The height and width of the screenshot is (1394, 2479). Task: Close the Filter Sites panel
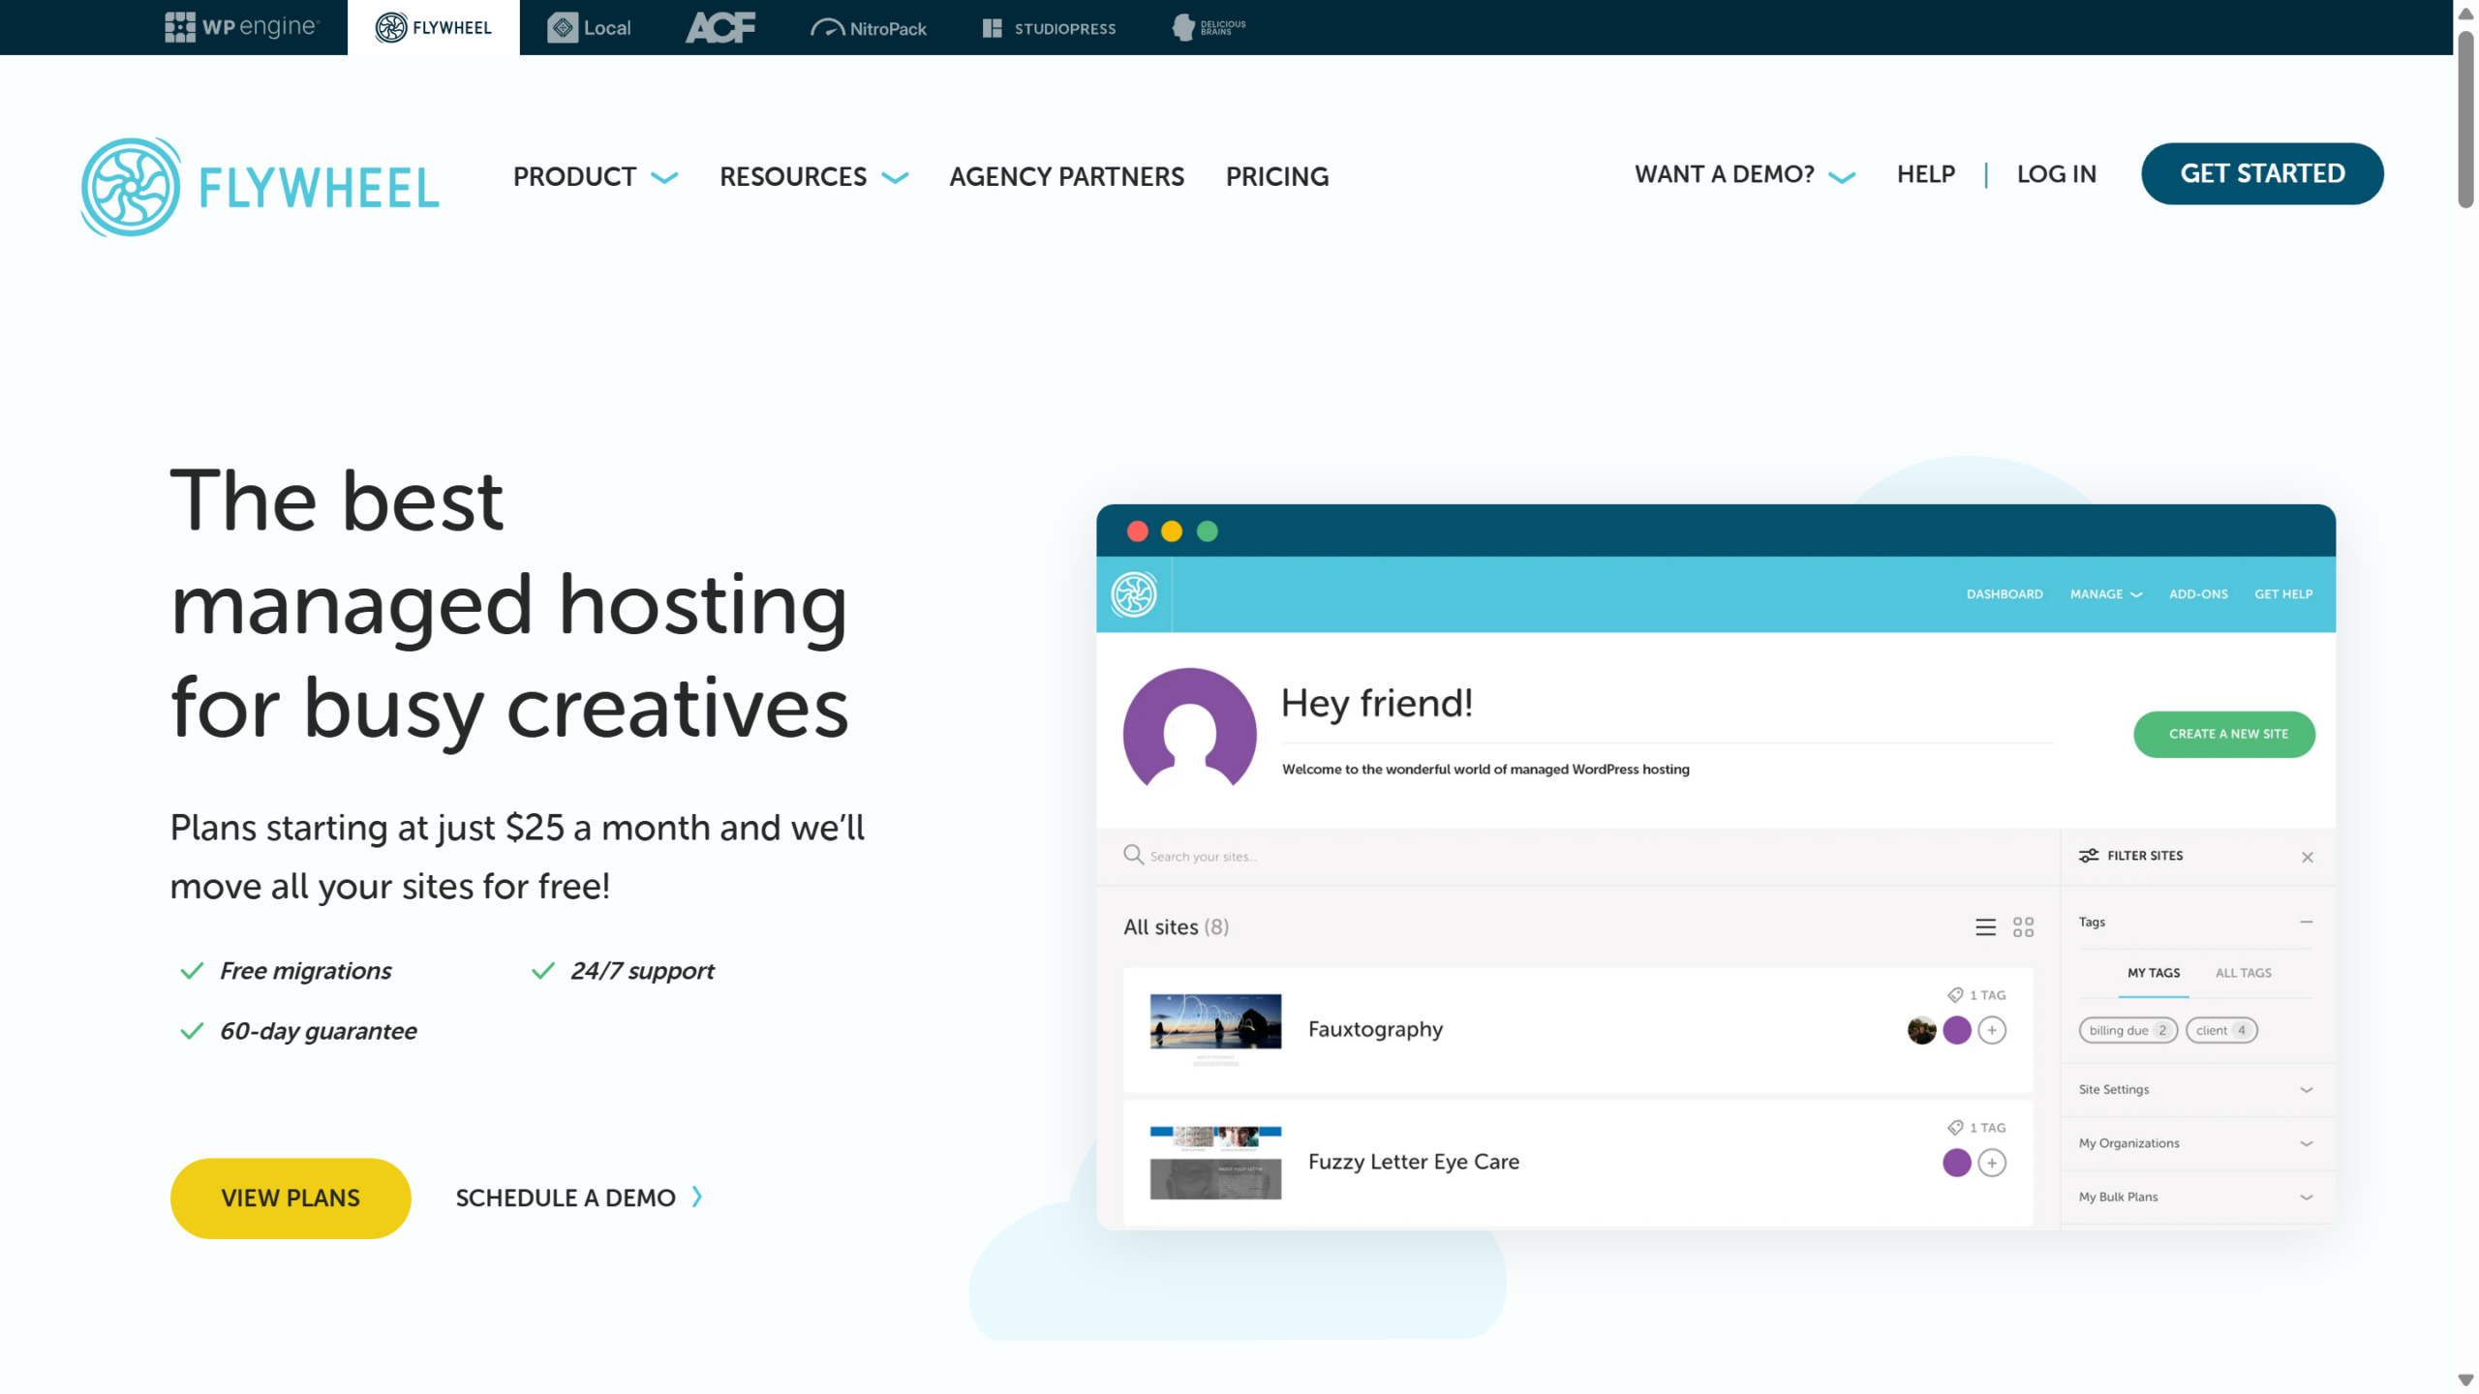2308,857
